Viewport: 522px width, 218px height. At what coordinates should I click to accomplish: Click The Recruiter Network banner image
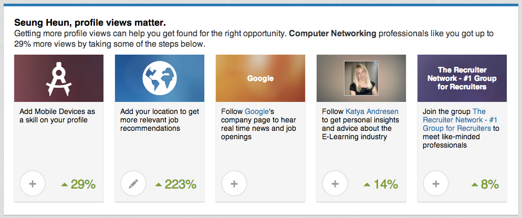click(x=462, y=78)
